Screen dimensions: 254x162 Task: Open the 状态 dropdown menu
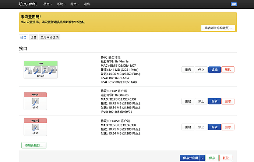(x=48, y=4)
